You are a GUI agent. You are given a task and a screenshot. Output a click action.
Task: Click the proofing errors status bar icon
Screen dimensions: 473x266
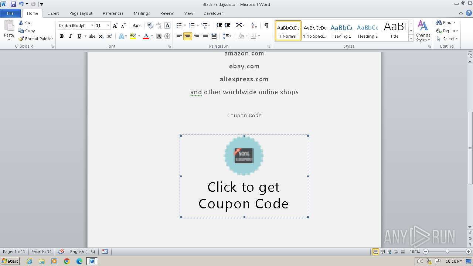[x=61, y=252]
